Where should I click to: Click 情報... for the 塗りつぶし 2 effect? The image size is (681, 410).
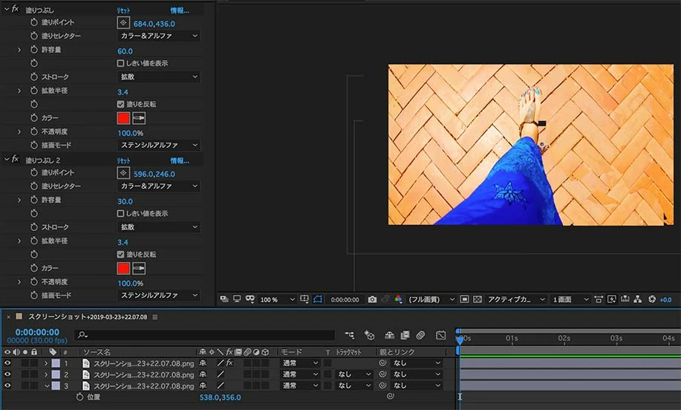[180, 160]
